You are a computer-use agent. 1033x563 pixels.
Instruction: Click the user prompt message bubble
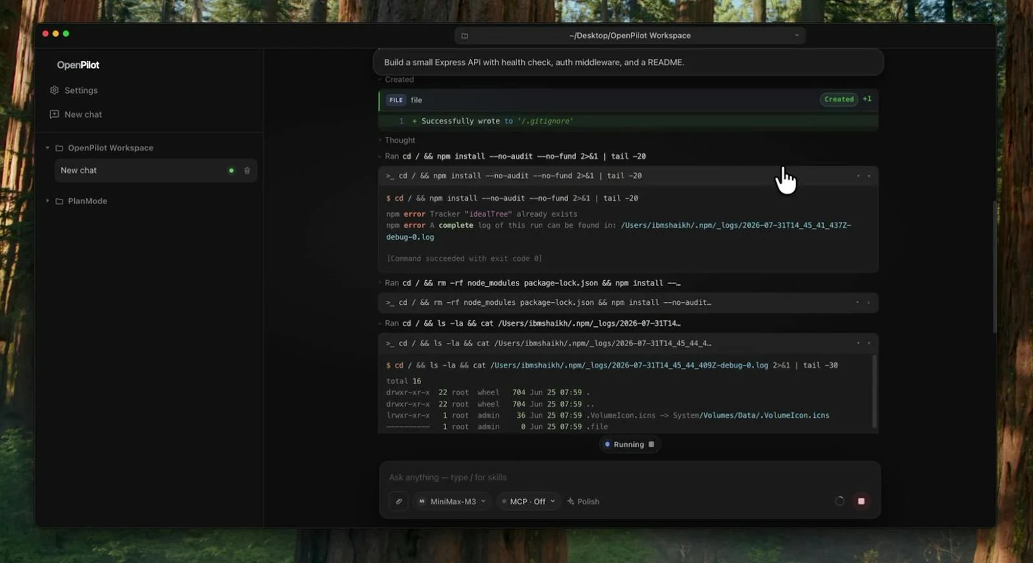(628, 63)
